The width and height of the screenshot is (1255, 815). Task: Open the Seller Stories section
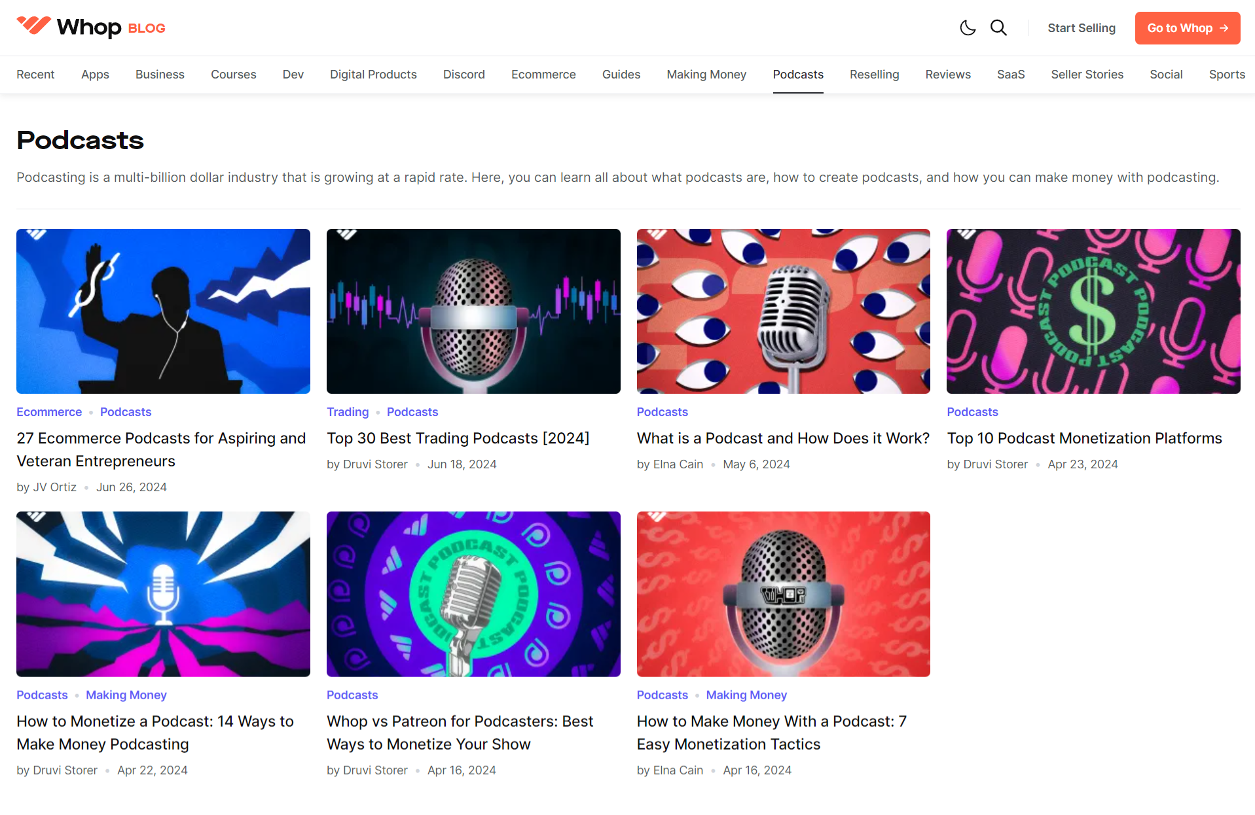click(1087, 75)
